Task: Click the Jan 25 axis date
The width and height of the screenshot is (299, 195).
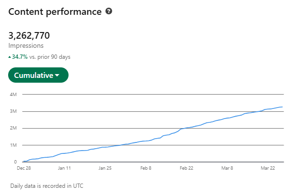Action: 105,168
